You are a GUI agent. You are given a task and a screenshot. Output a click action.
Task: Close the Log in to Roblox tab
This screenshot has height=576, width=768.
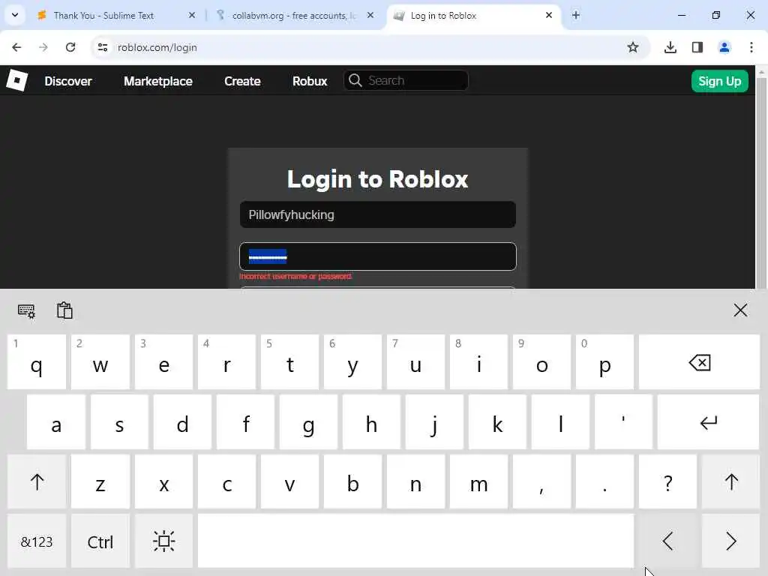pos(548,16)
